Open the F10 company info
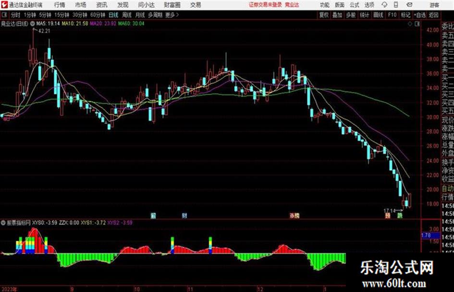This screenshot has height=292, width=454. pyautogui.click(x=392, y=15)
